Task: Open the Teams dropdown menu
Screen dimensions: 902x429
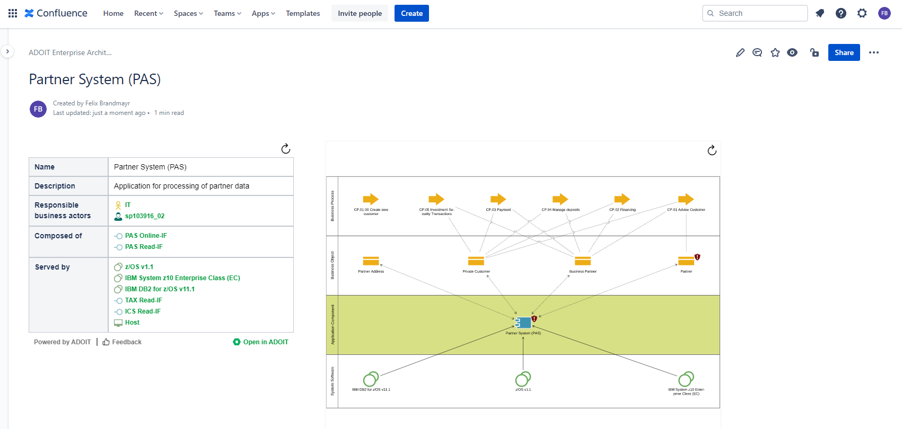Action: tap(227, 13)
